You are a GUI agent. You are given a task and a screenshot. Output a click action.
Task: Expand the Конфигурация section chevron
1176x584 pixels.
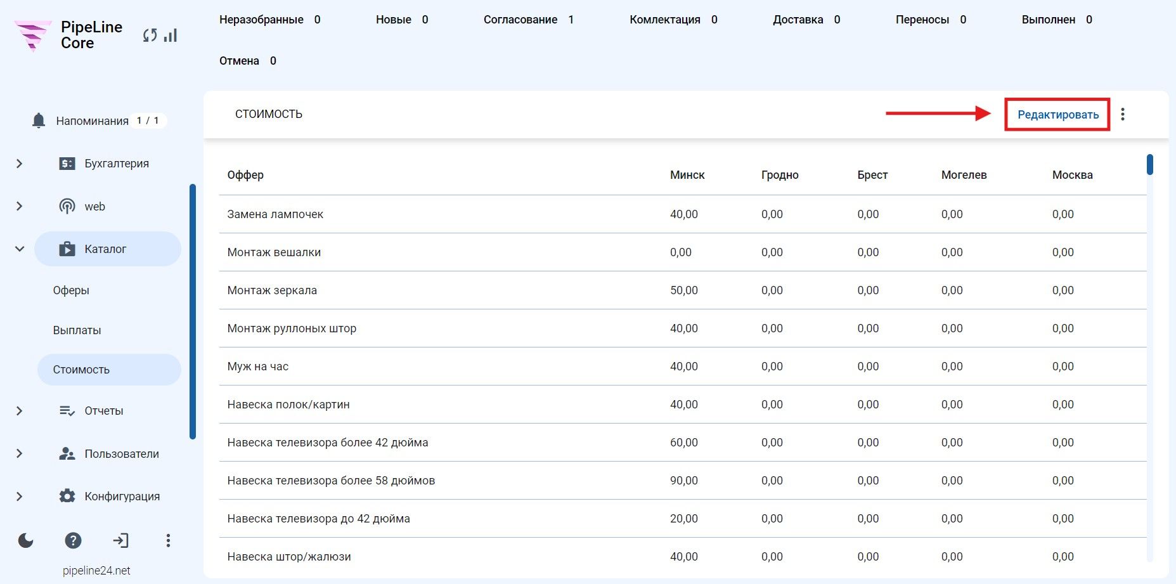click(x=20, y=496)
